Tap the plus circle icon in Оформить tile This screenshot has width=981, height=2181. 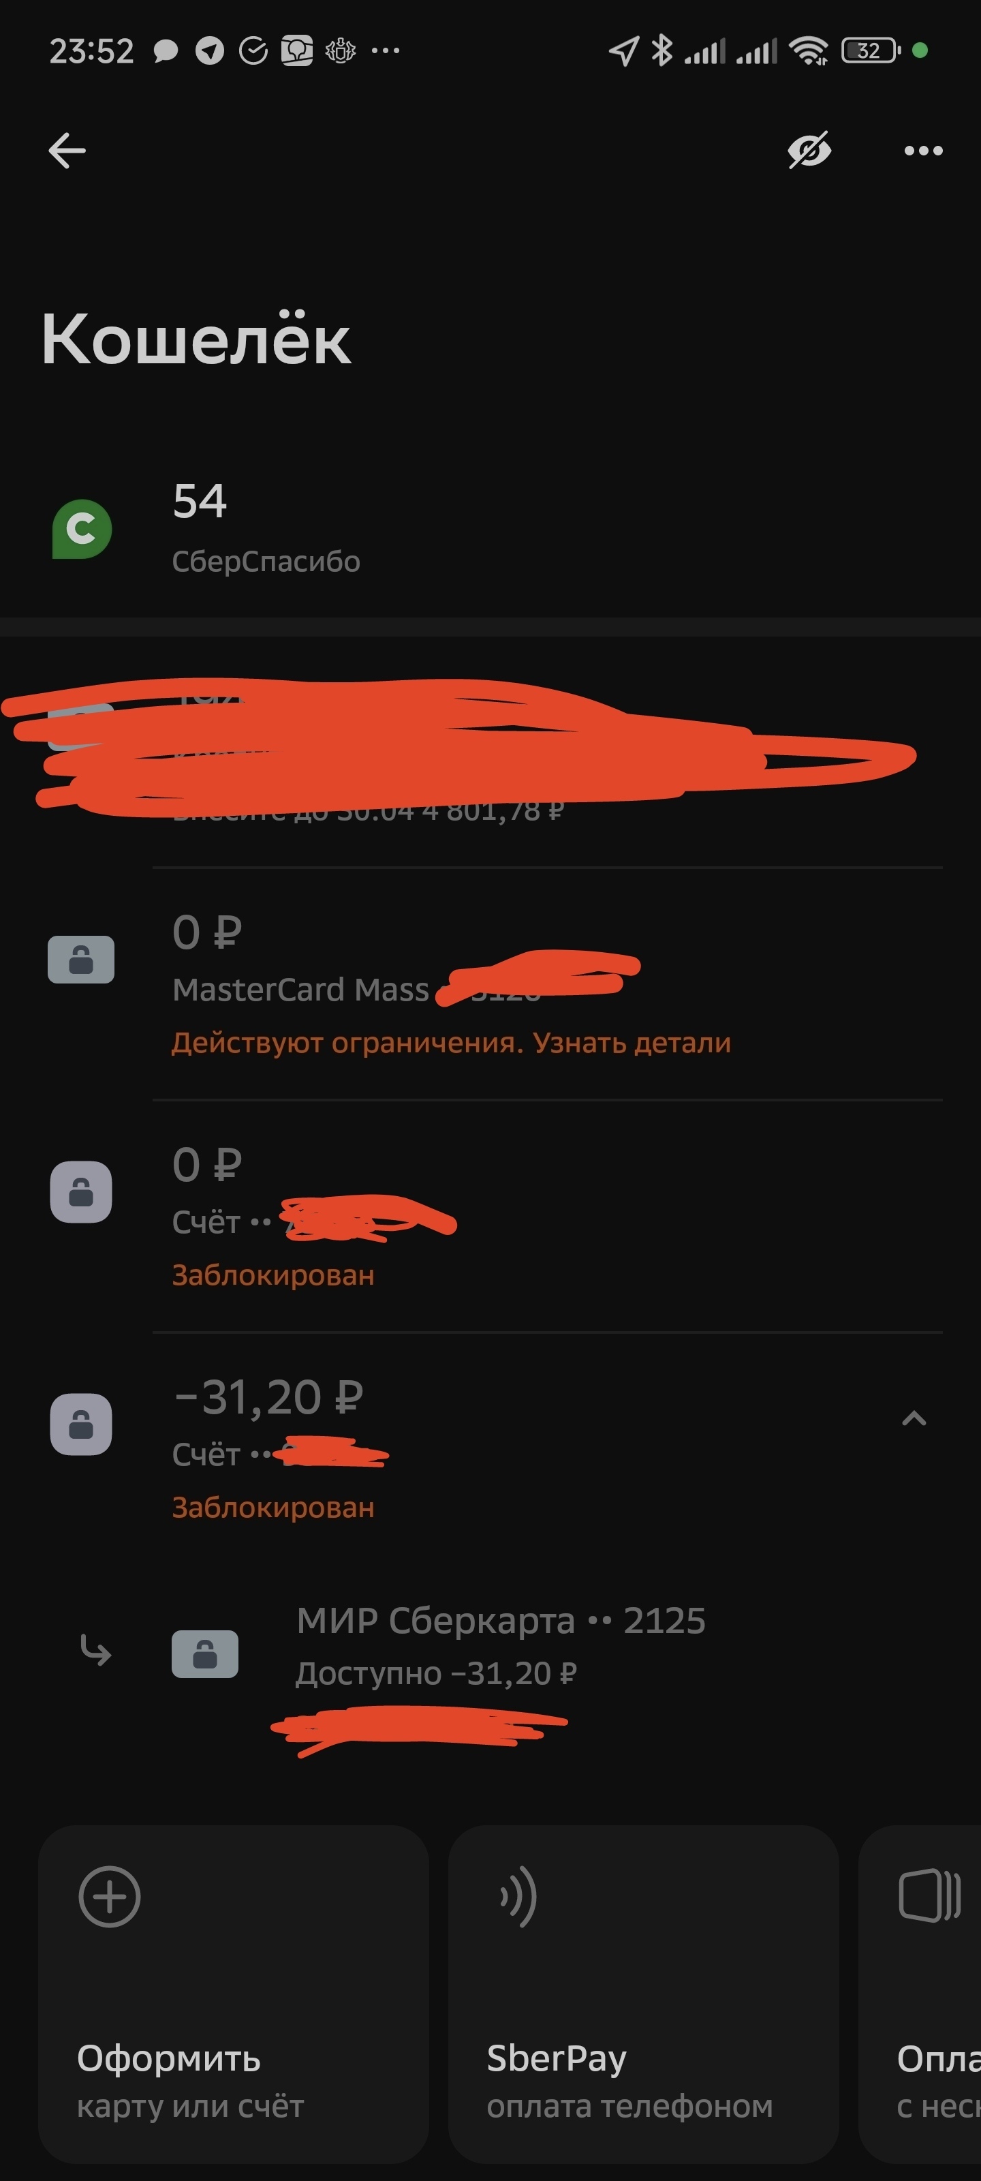click(x=109, y=1897)
